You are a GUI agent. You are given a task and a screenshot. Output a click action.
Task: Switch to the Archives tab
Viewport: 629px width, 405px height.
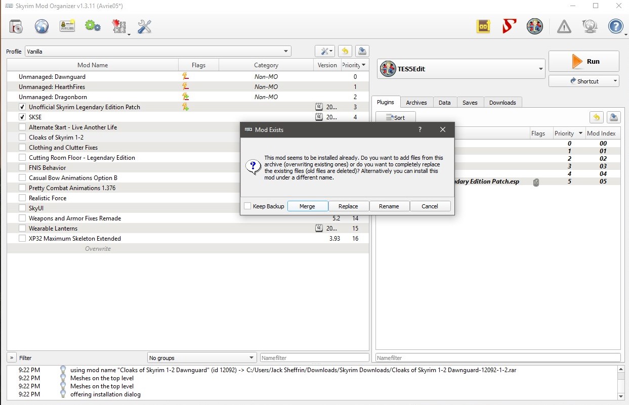[x=416, y=103]
